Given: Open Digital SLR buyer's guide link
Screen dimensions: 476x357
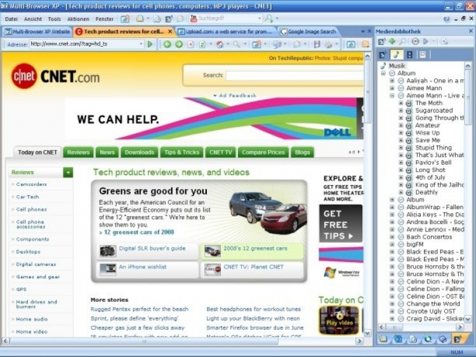Looking at the screenshot, I should [152, 249].
